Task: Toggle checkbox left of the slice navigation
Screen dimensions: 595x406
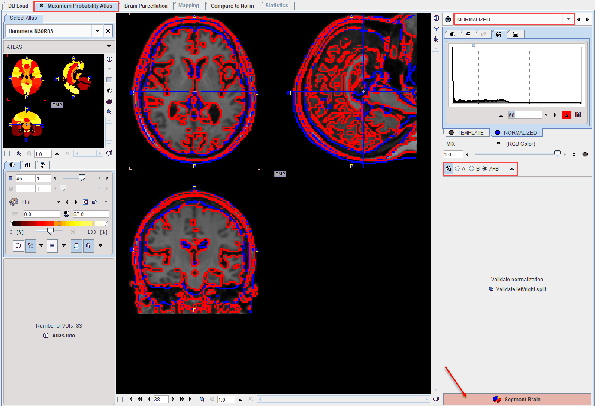Action: [120, 399]
